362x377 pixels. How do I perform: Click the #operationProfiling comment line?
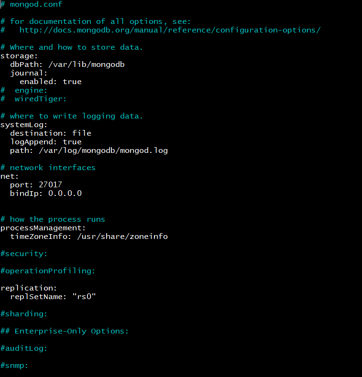pyautogui.click(x=48, y=271)
